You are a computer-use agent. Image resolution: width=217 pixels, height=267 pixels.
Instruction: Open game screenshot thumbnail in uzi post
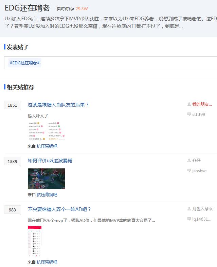coord(47,179)
